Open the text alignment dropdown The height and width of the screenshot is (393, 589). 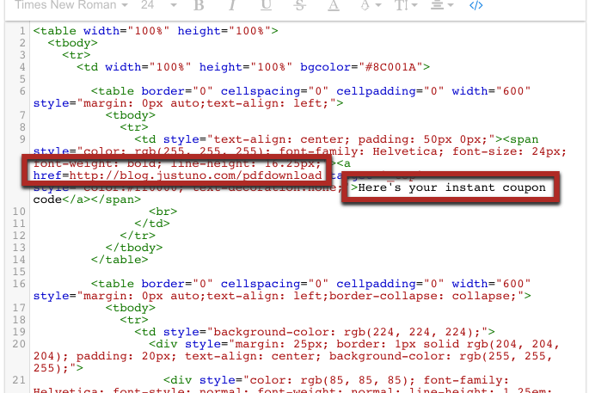[442, 6]
